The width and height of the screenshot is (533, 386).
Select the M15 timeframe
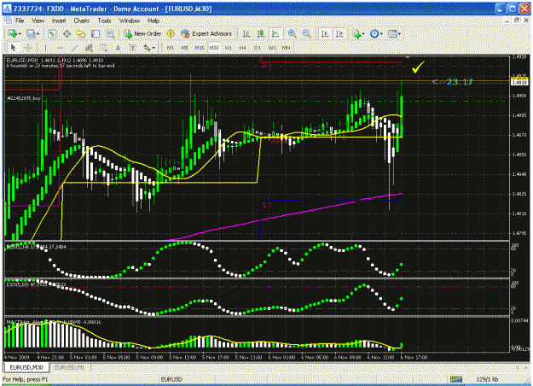(x=200, y=48)
